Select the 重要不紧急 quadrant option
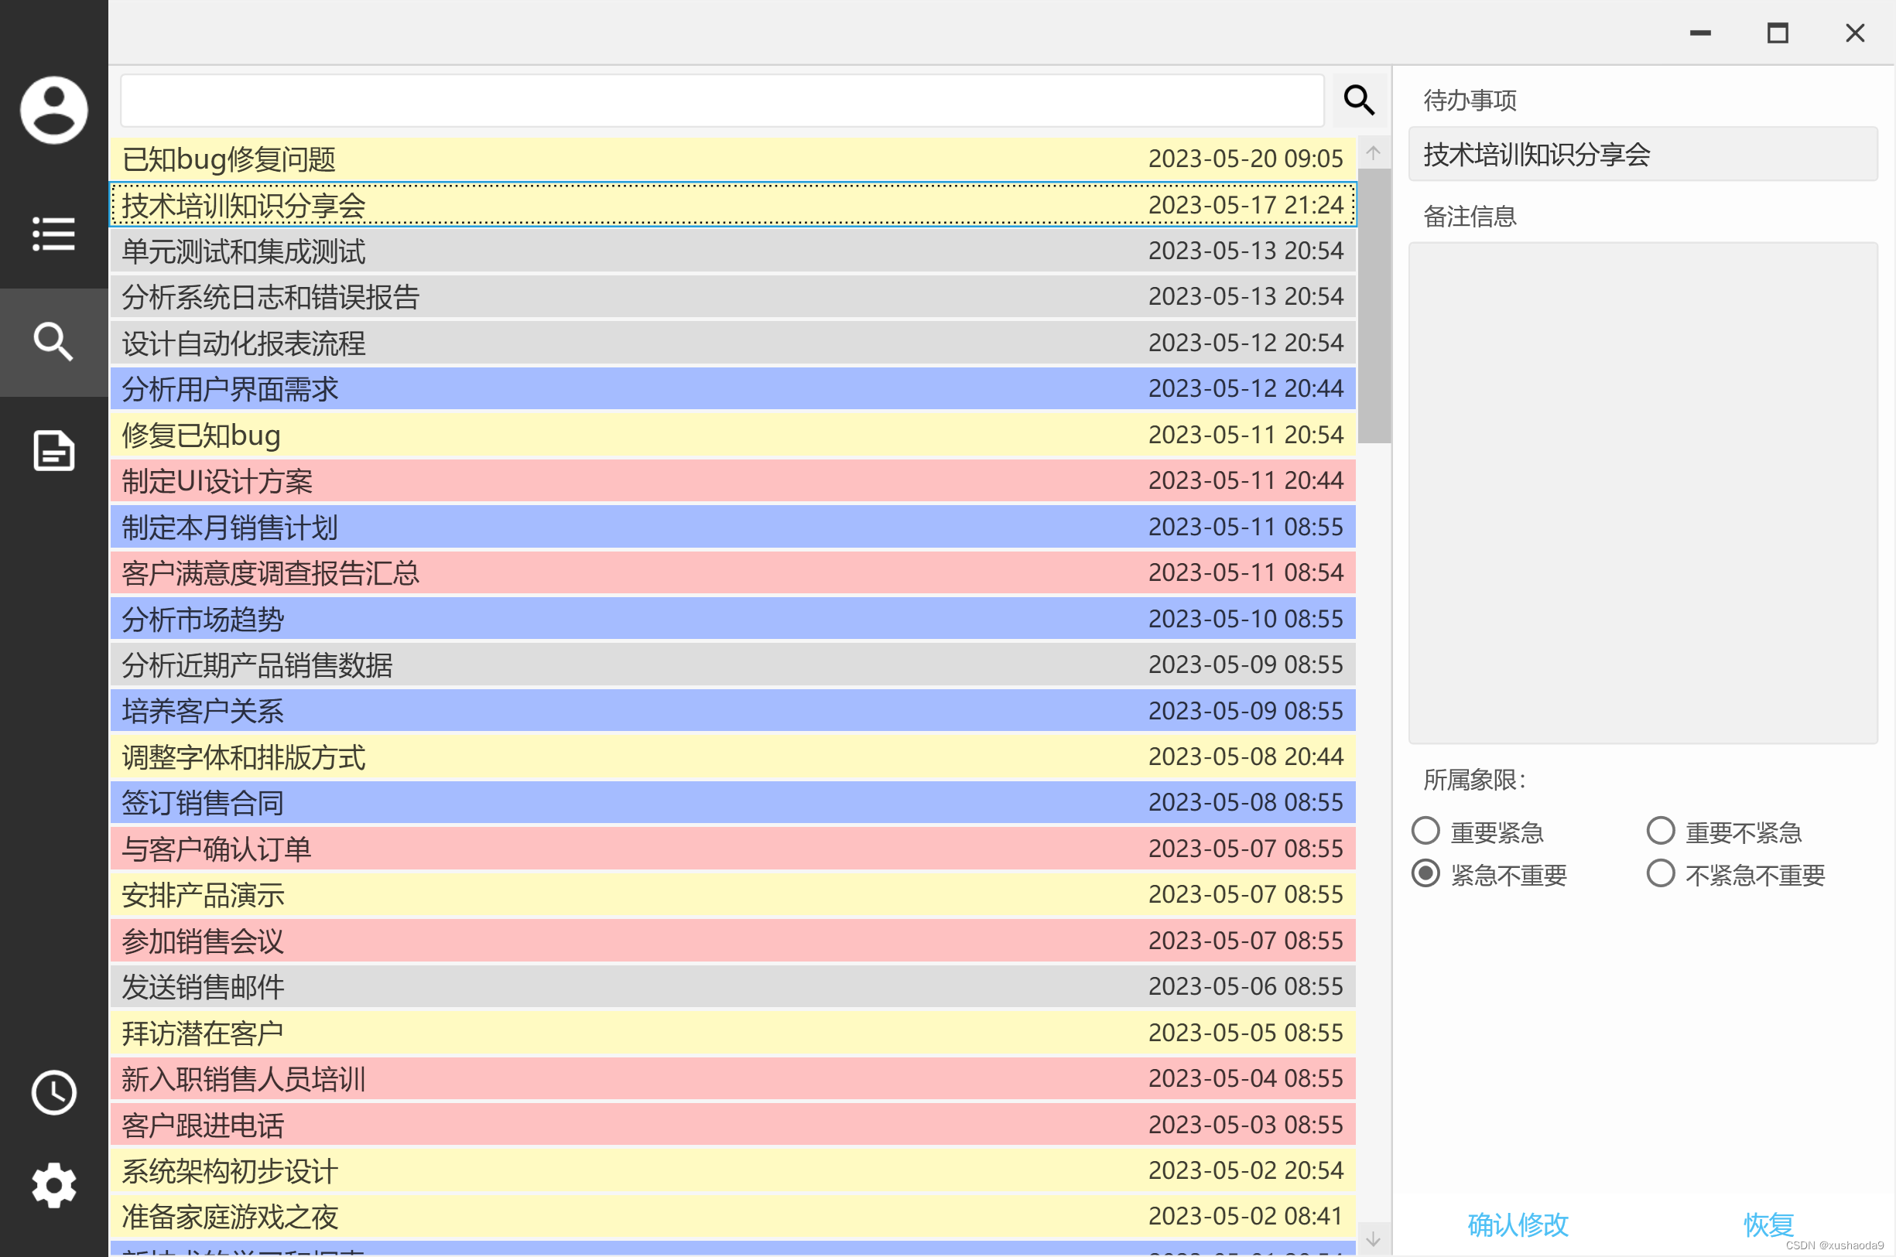1896x1257 pixels. click(1660, 831)
